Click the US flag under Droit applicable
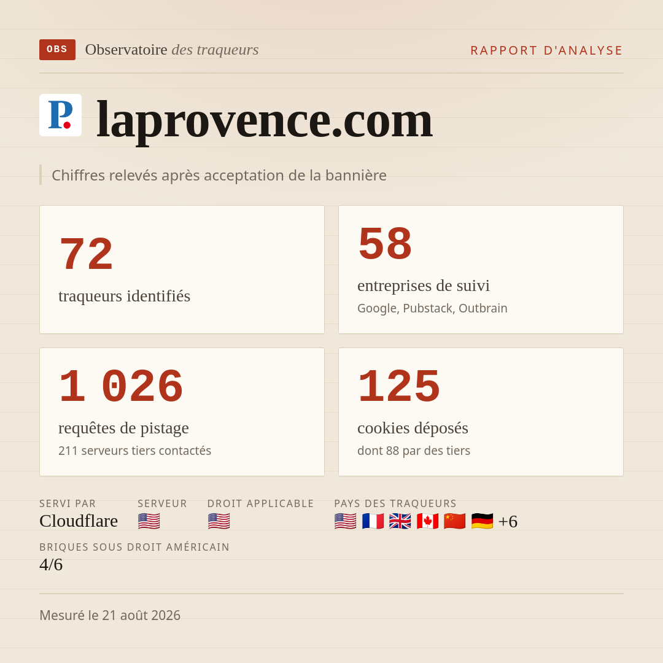Image resolution: width=663 pixels, height=663 pixels. point(219,521)
